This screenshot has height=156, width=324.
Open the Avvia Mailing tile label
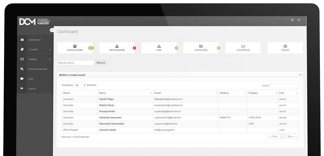[243, 50]
